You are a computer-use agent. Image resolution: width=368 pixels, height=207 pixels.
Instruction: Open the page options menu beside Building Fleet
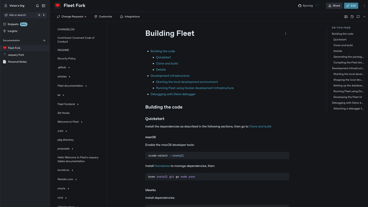tap(285, 34)
